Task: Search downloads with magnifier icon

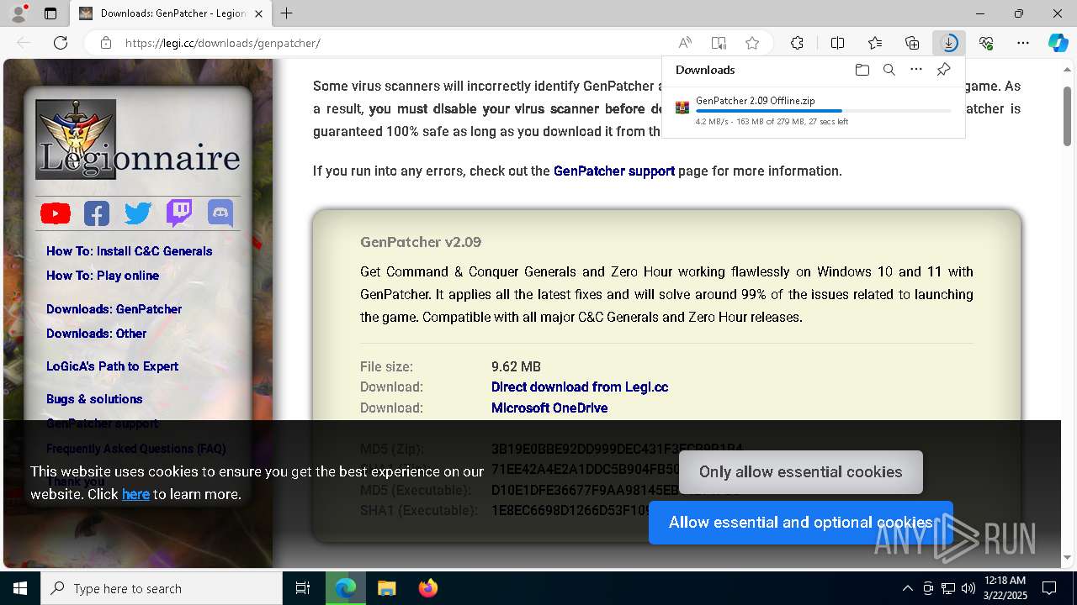Action: [x=889, y=70]
